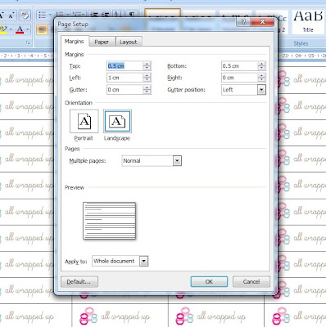Image resolution: width=326 pixels, height=327 pixels.
Task: Open the Bullets dropdown arrow
Action: 50,15
